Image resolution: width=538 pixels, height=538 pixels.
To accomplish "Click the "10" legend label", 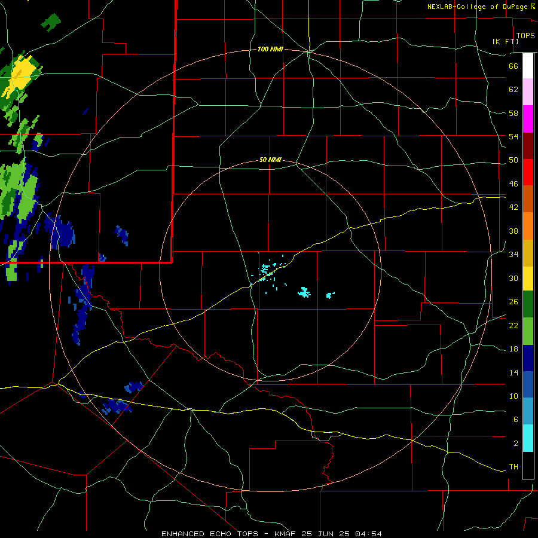I will point(513,396).
